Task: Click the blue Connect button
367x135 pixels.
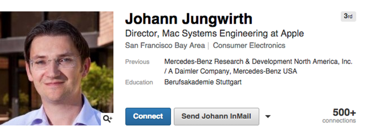Action: (x=148, y=117)
